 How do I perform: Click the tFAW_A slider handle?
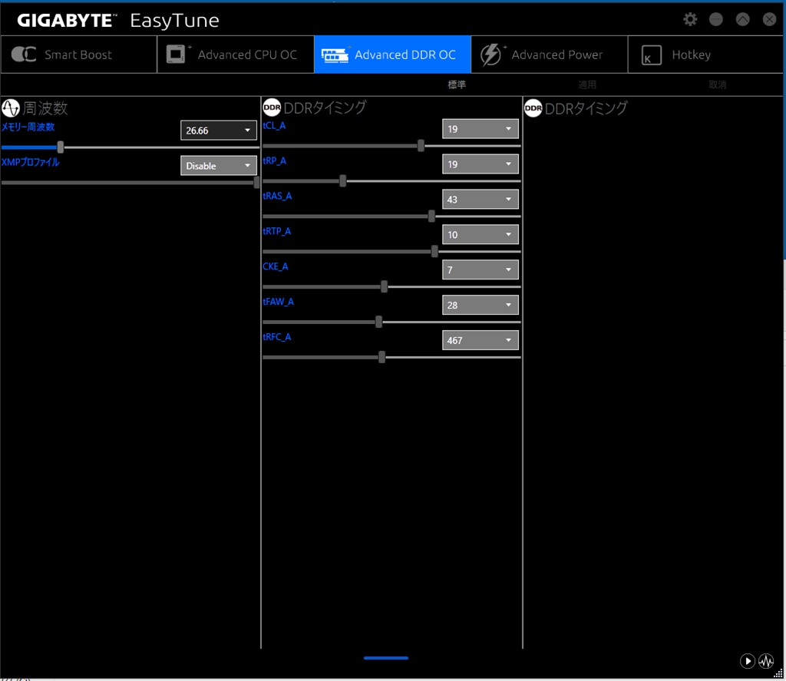coord(379,322)
